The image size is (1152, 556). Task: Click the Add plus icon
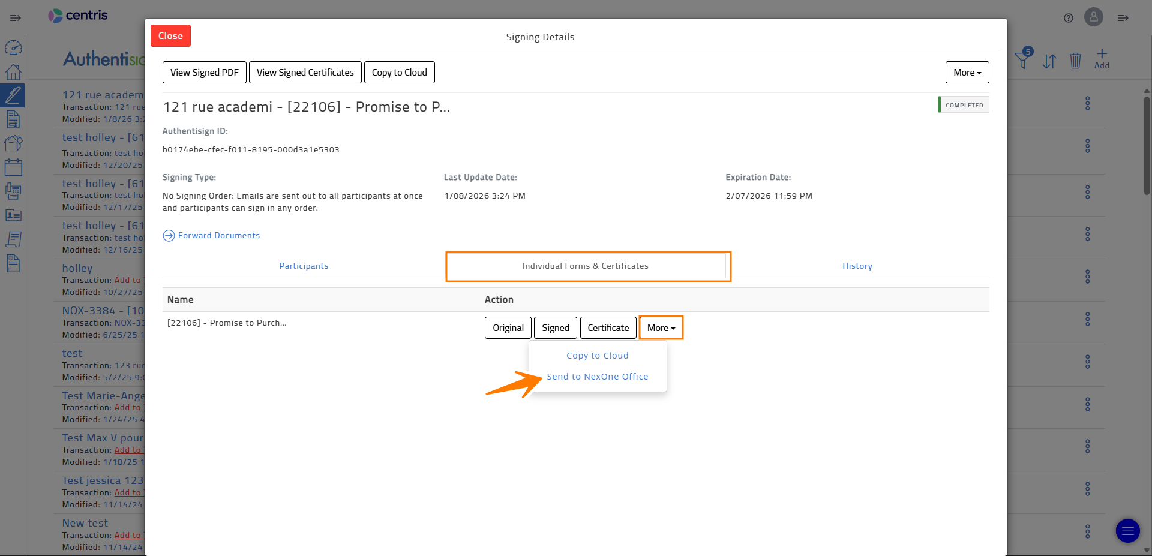(1102, 59)
